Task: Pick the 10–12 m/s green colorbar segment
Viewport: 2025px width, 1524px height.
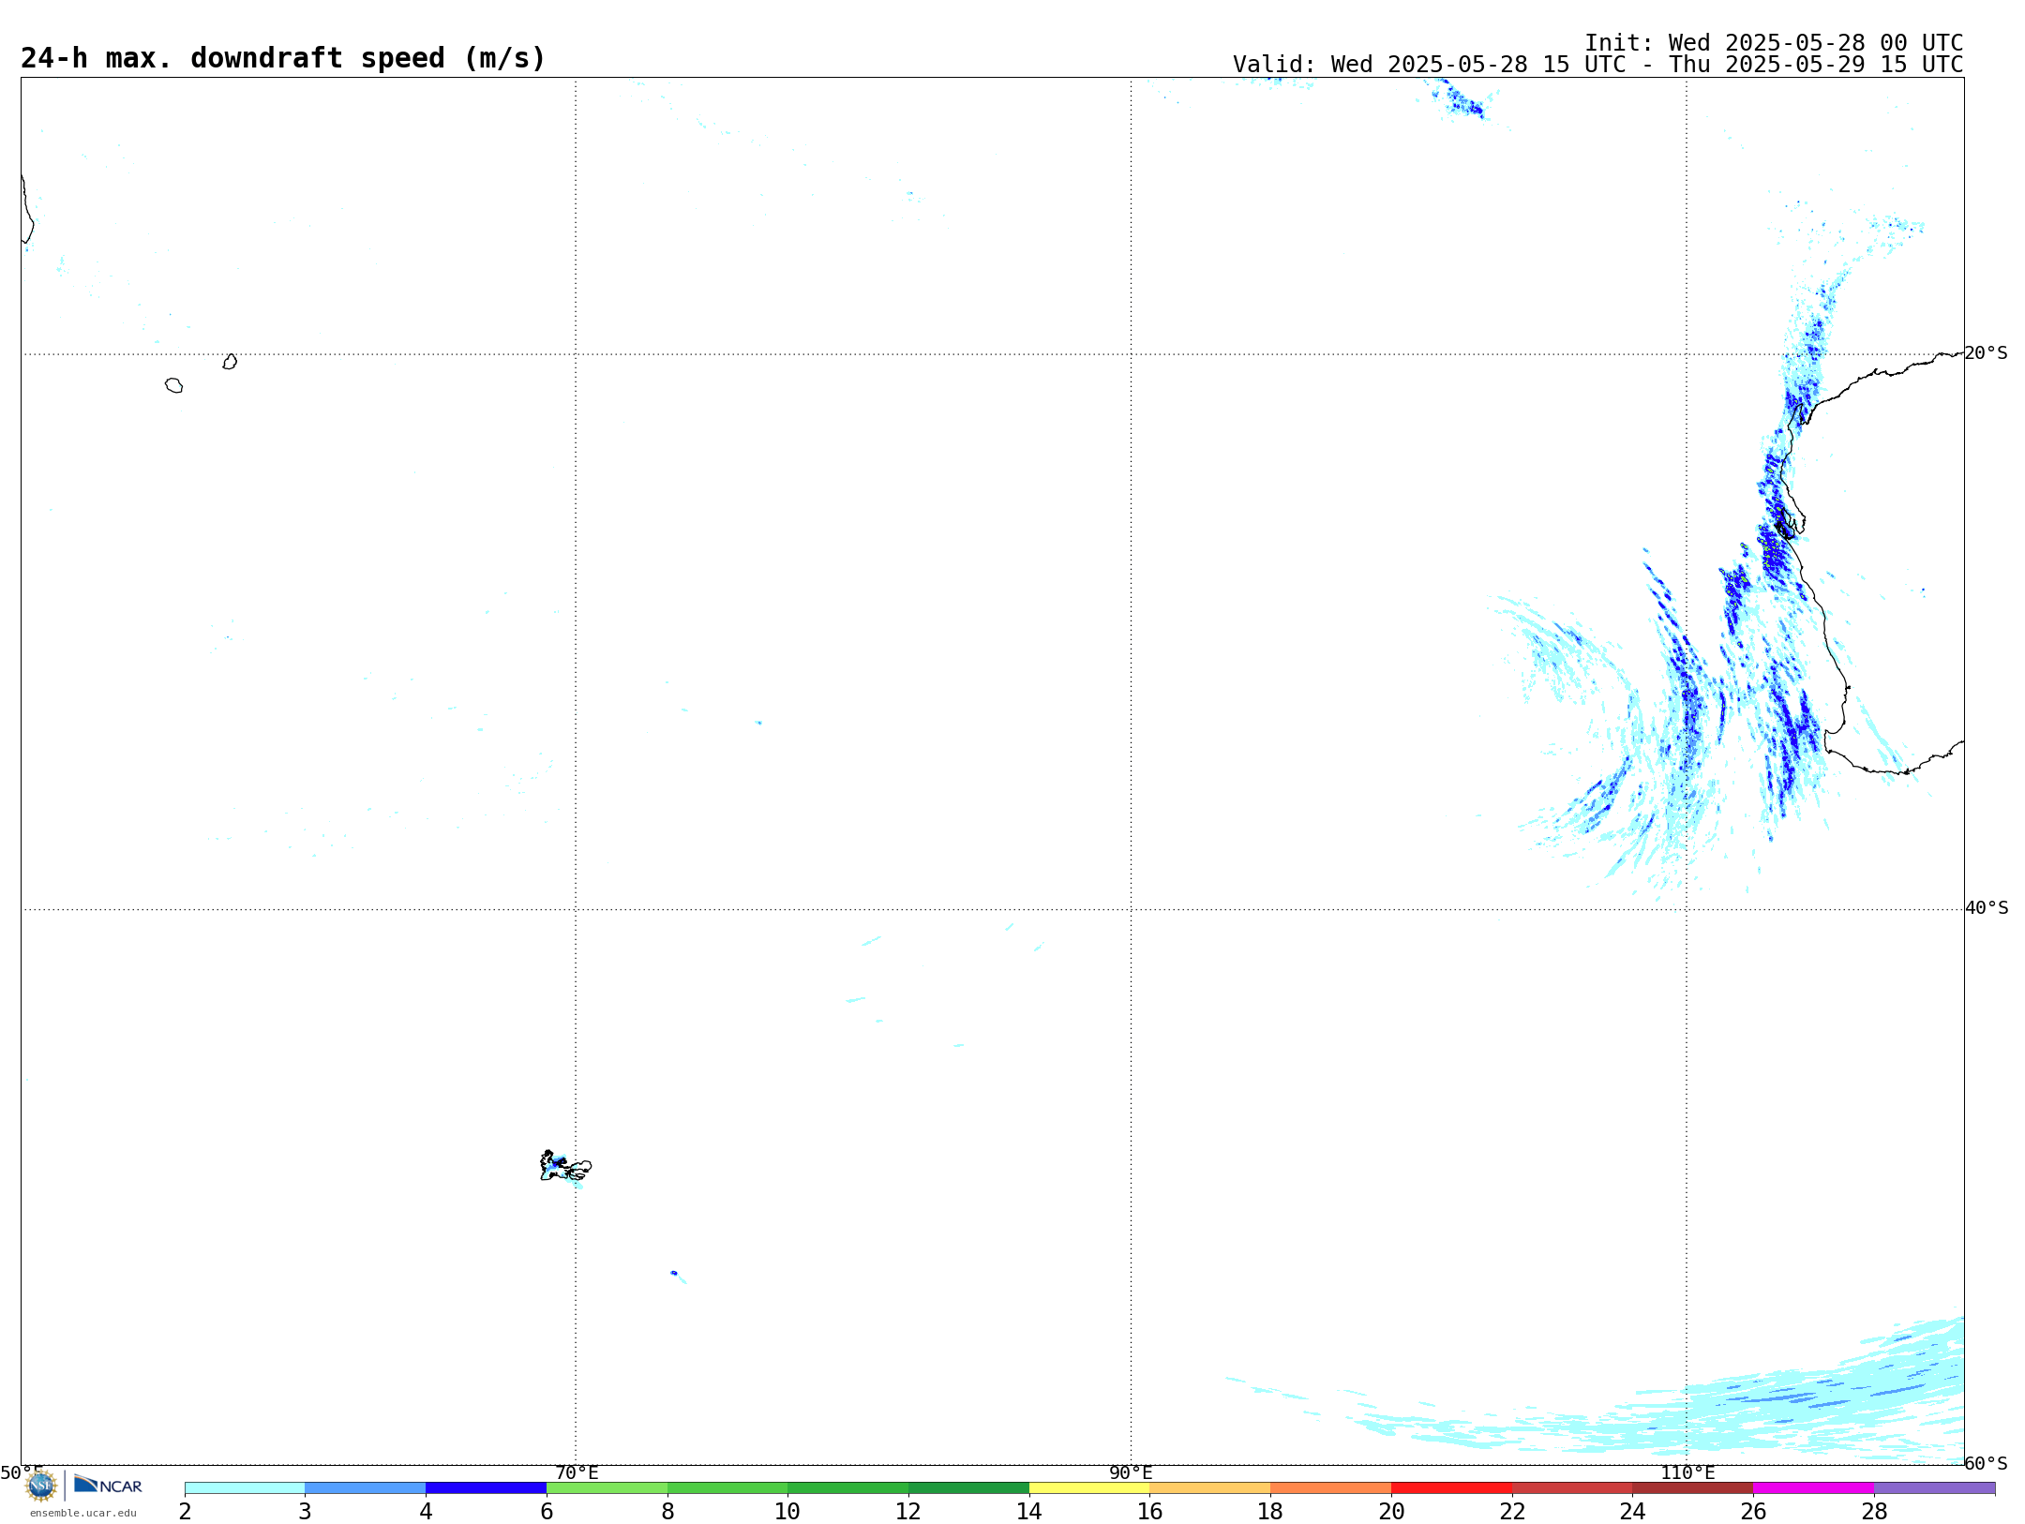Action: (x=848, y=1487)
